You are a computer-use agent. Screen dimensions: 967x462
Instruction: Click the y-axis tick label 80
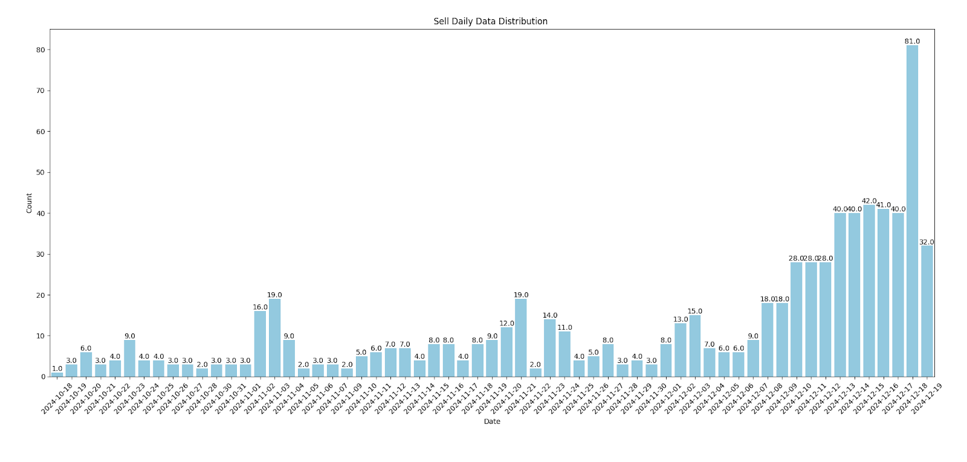[x=40, y=50]
